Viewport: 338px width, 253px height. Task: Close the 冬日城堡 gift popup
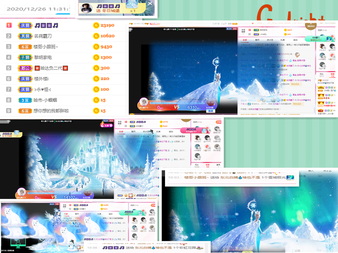150,3
